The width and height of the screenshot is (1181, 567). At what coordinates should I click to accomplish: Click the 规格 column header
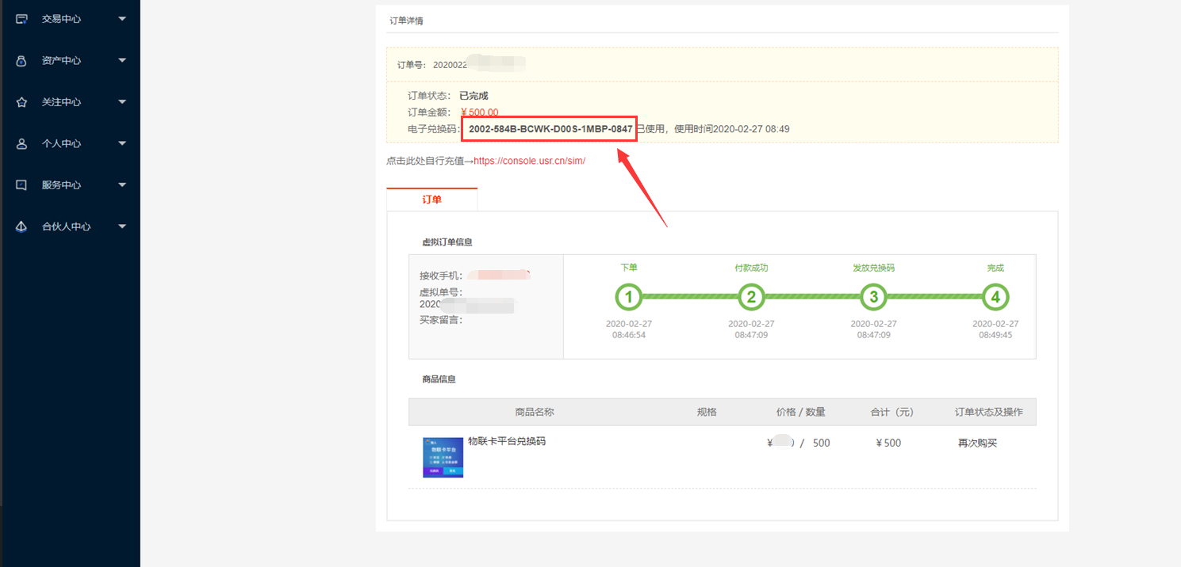click(x=707, y=412)
